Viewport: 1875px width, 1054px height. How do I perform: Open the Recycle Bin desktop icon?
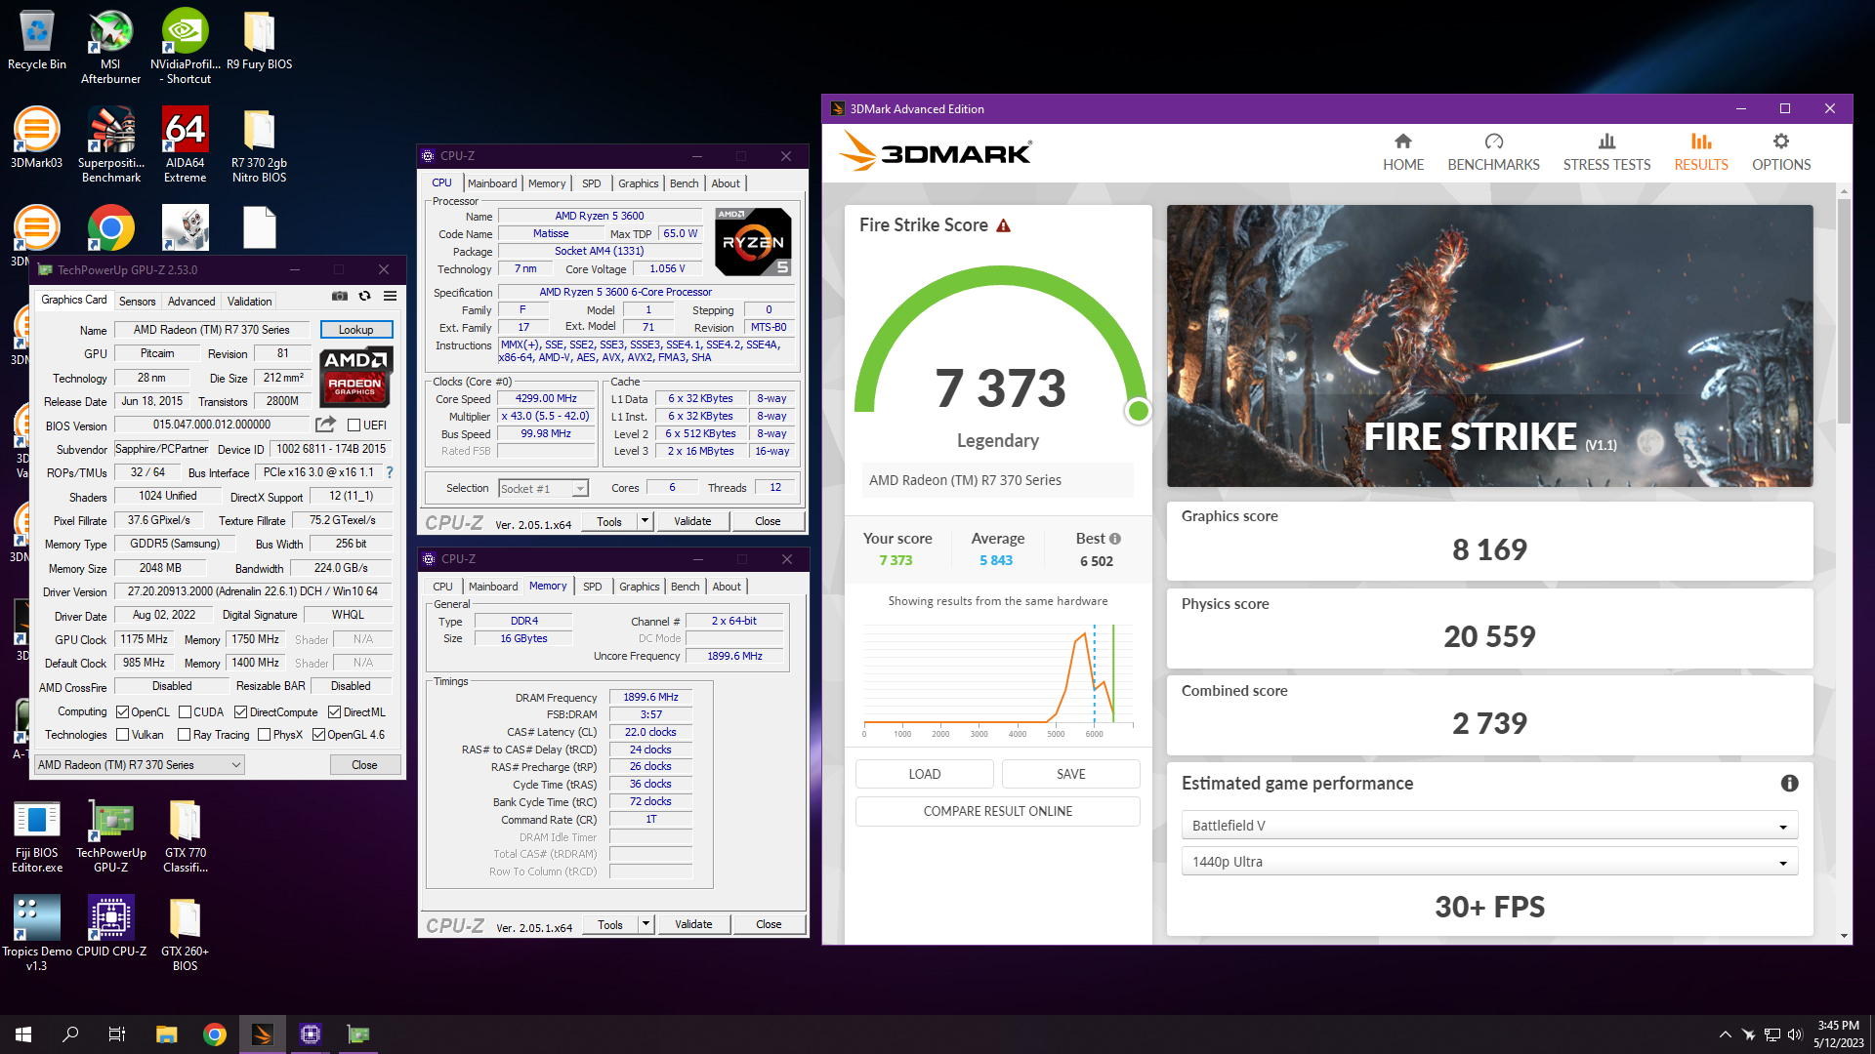click(36, 41)
